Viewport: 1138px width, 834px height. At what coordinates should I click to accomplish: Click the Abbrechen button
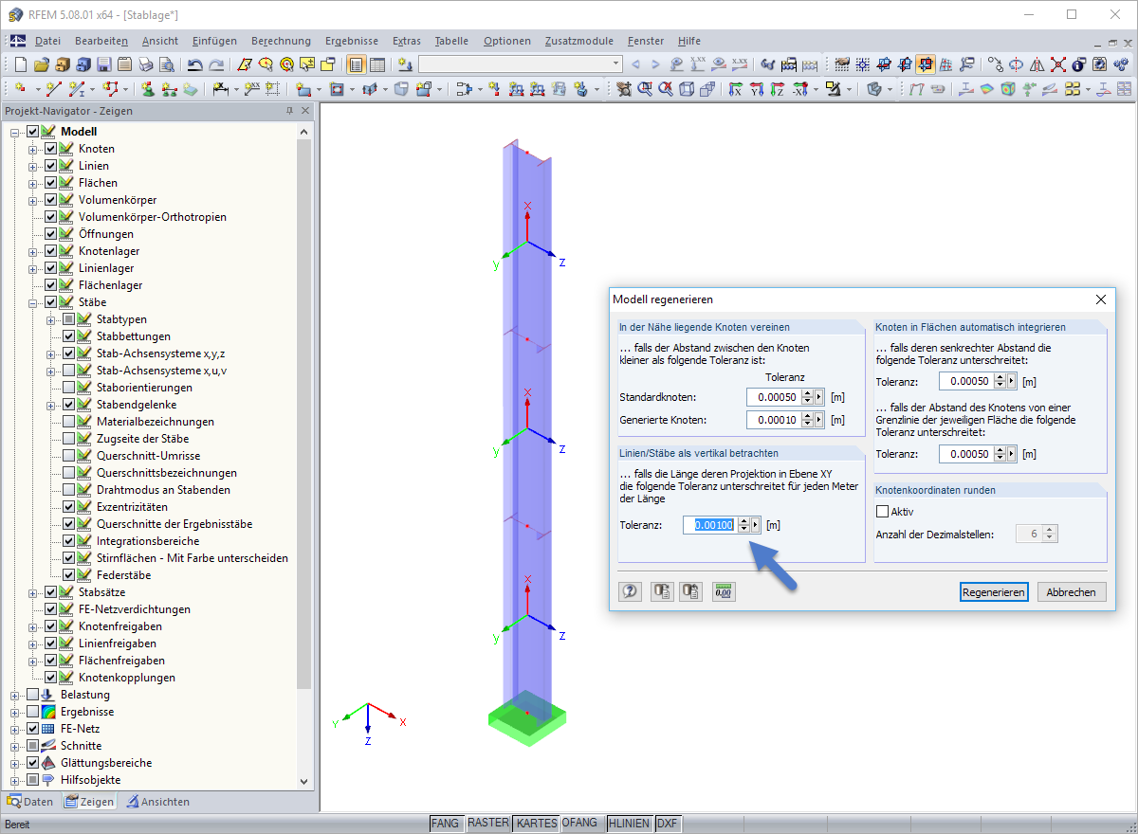click(x=1072, y=591)
